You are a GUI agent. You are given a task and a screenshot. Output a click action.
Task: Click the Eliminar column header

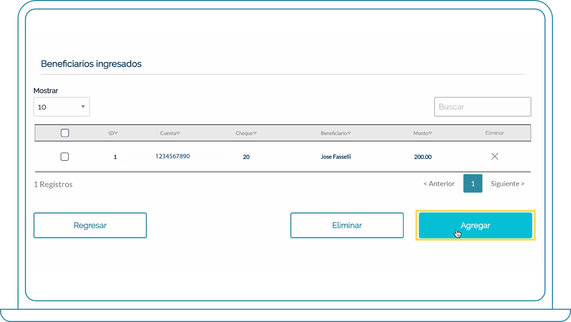(x=494, y=133)
